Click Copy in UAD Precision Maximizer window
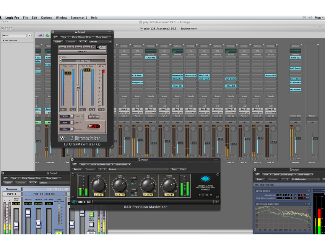Viewport: 325px width, 244px height. click(174, 169)
